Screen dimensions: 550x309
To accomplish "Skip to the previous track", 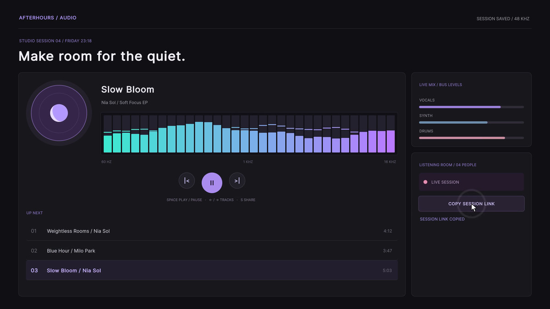I will [x=187, y=181].
